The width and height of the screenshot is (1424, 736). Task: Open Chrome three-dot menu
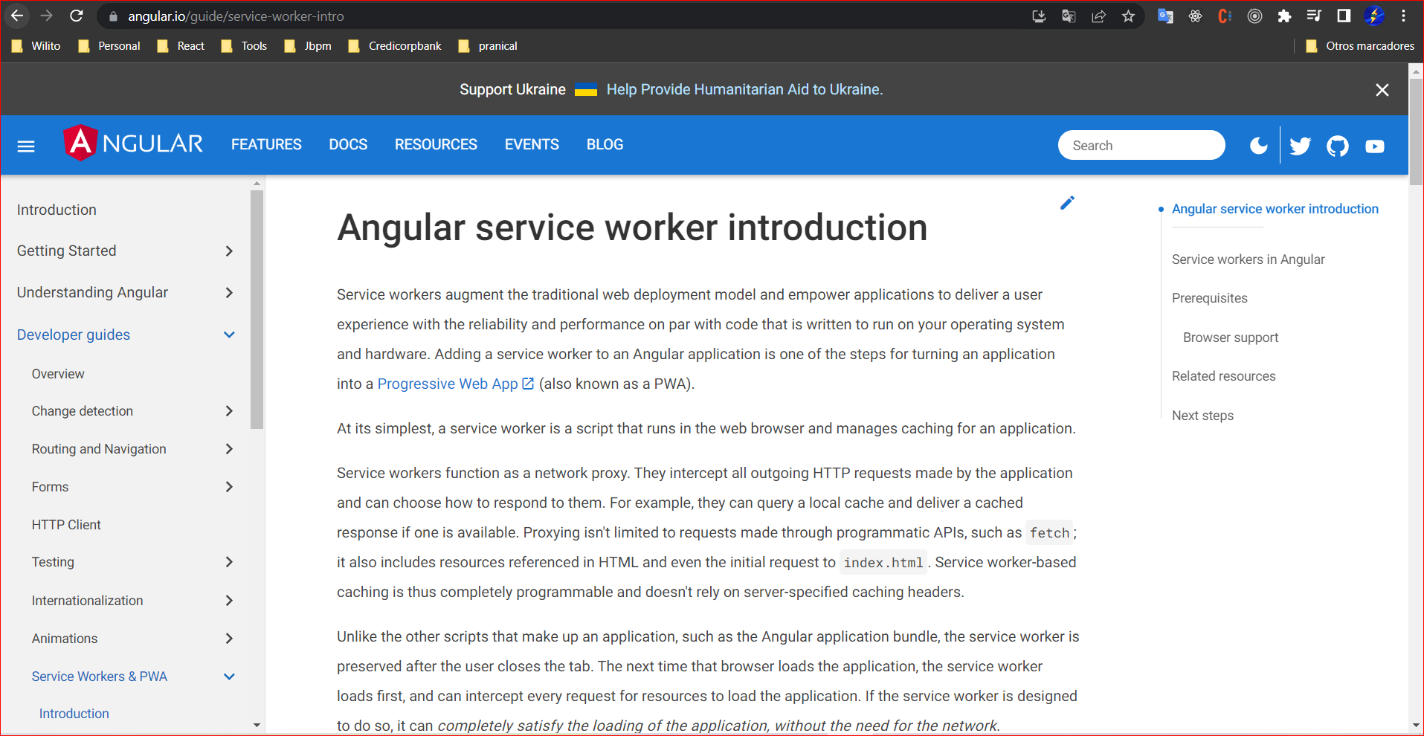1403,16
